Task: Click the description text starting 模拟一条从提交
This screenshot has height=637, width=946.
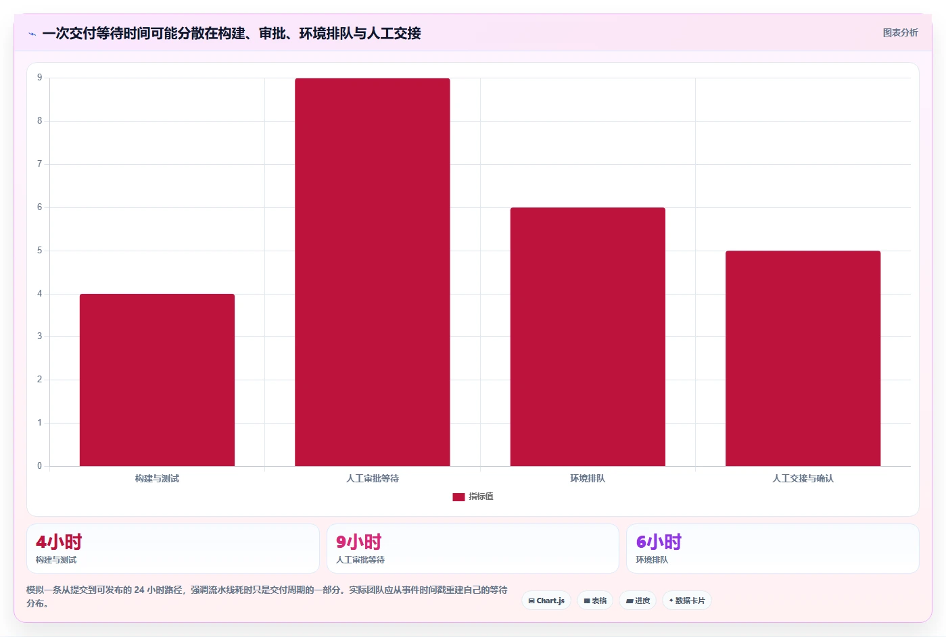Action: 267,596
